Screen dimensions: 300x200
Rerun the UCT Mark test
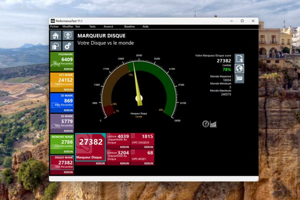pos(68,90)
